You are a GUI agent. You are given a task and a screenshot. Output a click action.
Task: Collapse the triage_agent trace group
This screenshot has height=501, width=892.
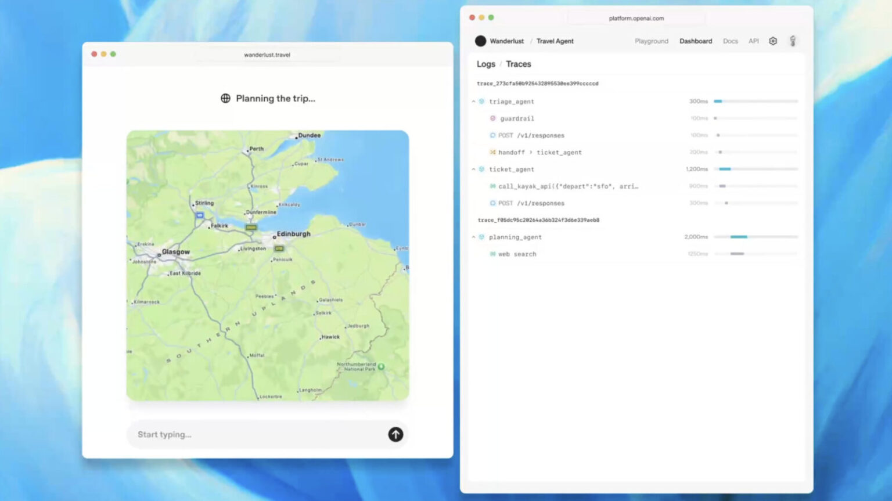473,102
